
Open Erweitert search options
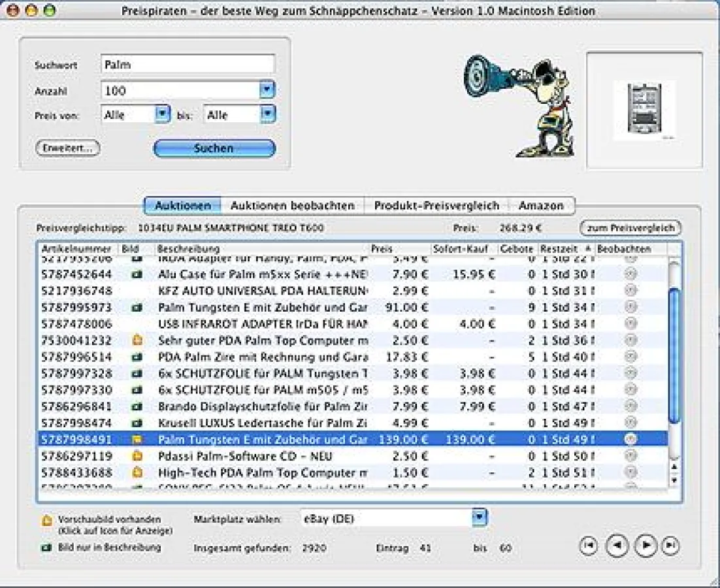point(67,148)
